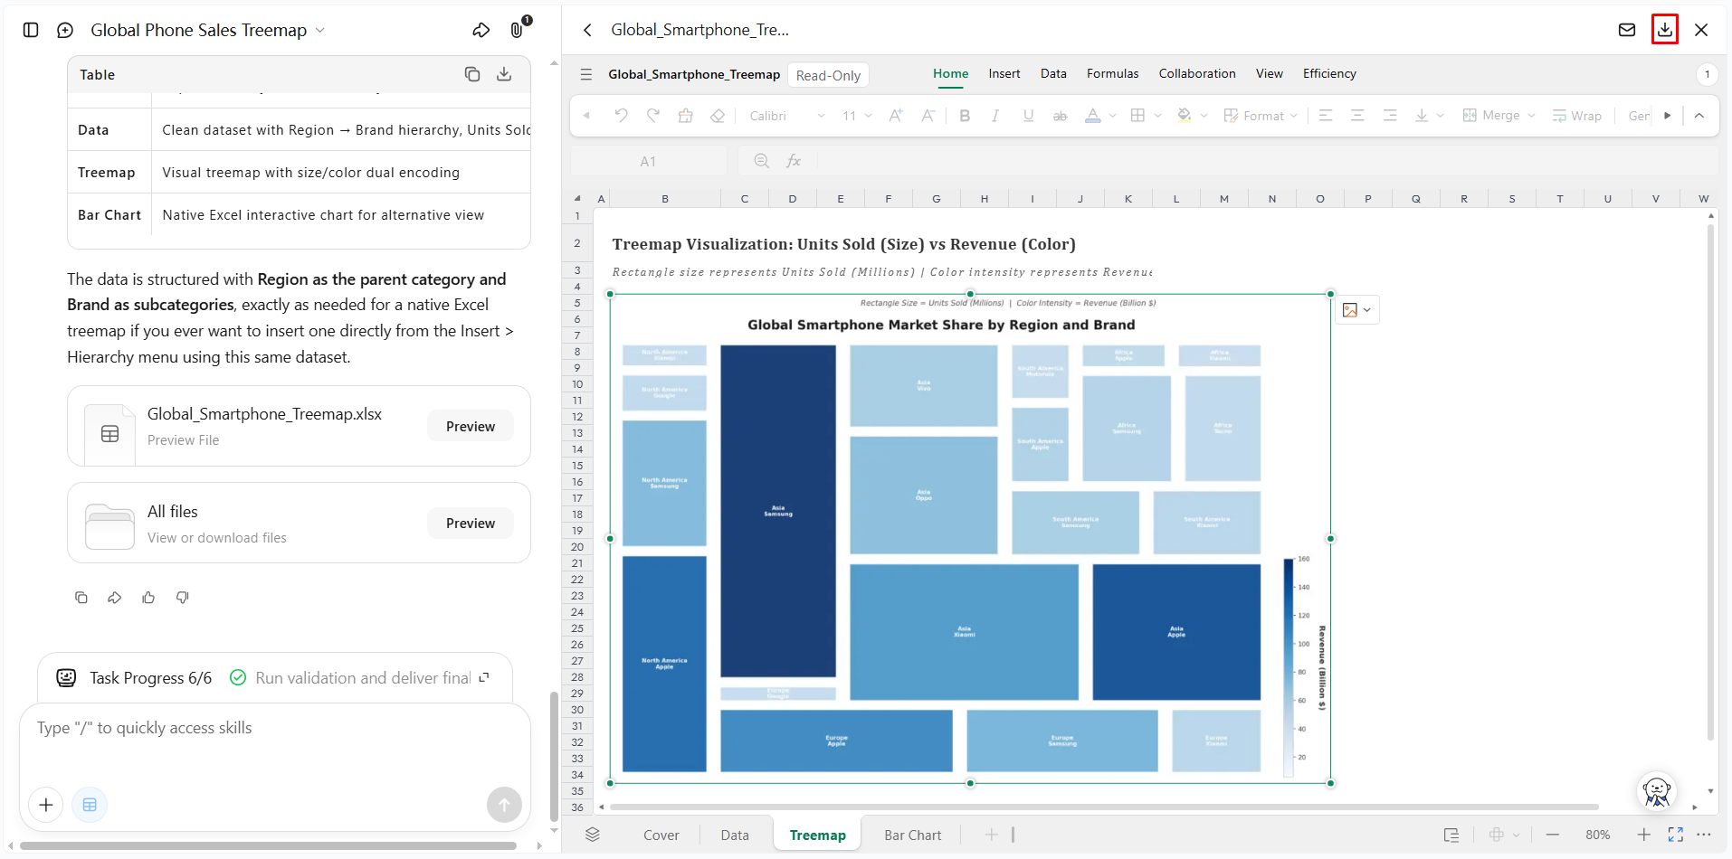Preview Global_Smartphone_Treemap.xlsx file
This screenshot has height=859, width=1732.
[470, 426]
